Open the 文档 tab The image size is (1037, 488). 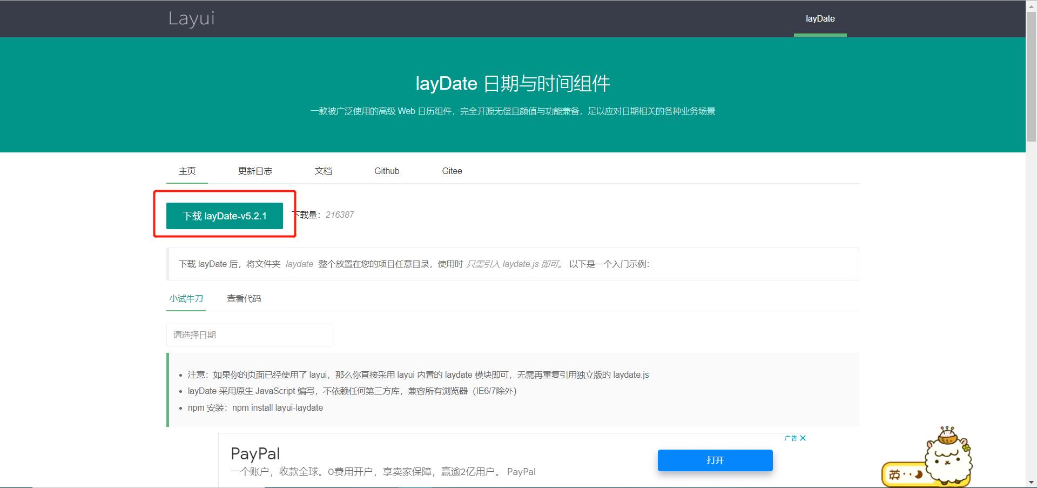[x=323, y=171]
